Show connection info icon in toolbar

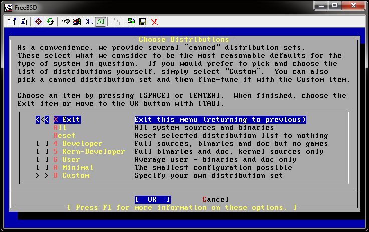pyautogui.click(x=23, y=22)
